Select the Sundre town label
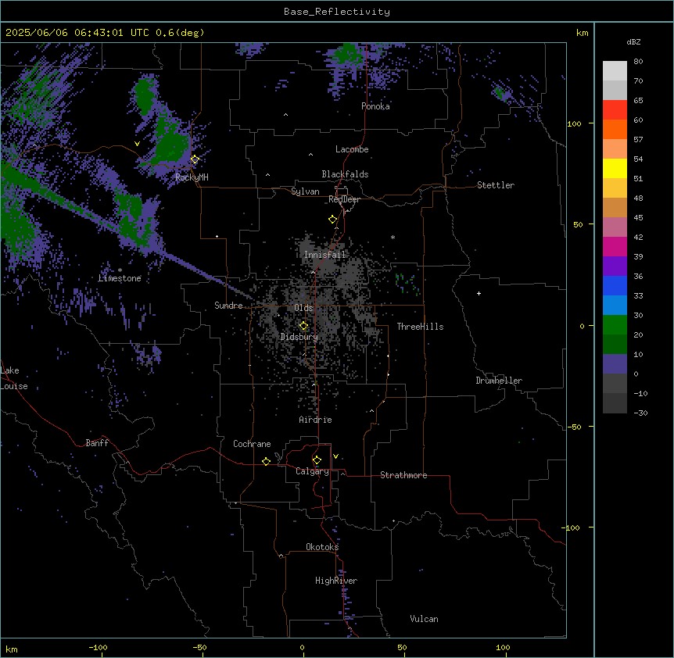This screenshot has height=658, width=674. point(228,306)
